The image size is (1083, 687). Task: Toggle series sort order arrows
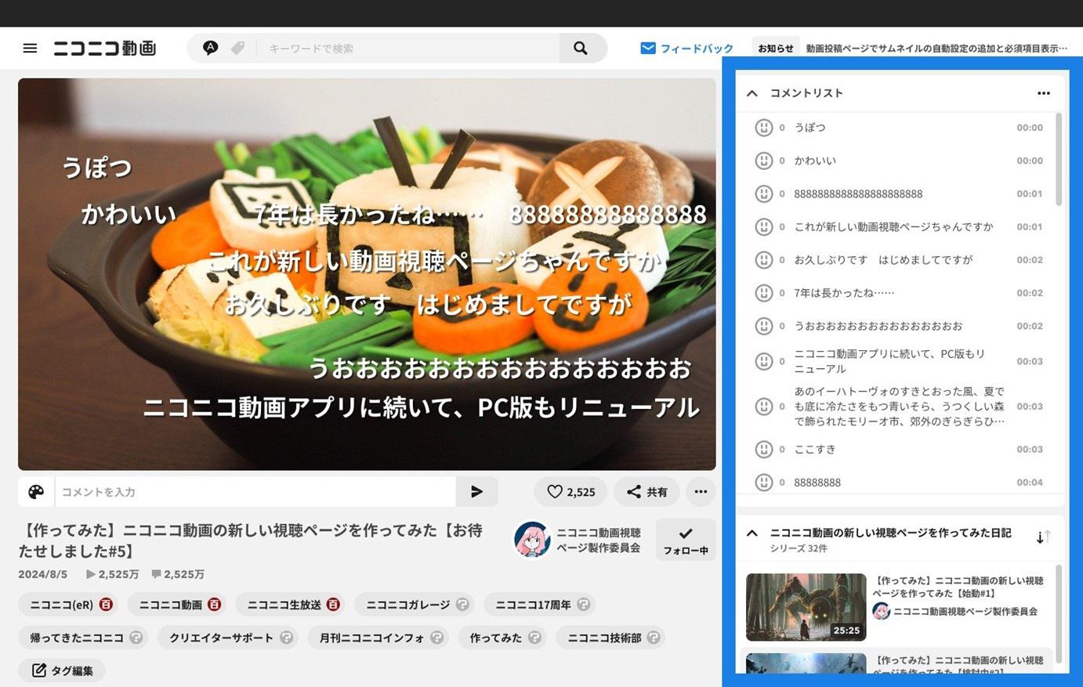click(1044, 537)
